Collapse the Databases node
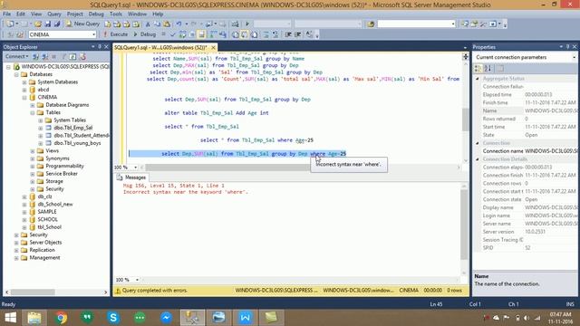580x326 pixels. tap(16, 74)
